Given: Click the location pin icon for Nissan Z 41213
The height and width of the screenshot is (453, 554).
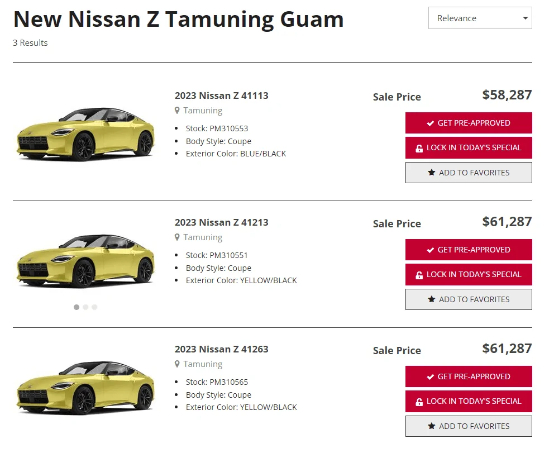Looking at the screenshot, I should (x=177, y=238).
